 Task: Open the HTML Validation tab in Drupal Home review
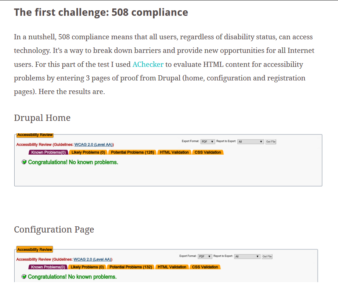click(x=174, y=152)
